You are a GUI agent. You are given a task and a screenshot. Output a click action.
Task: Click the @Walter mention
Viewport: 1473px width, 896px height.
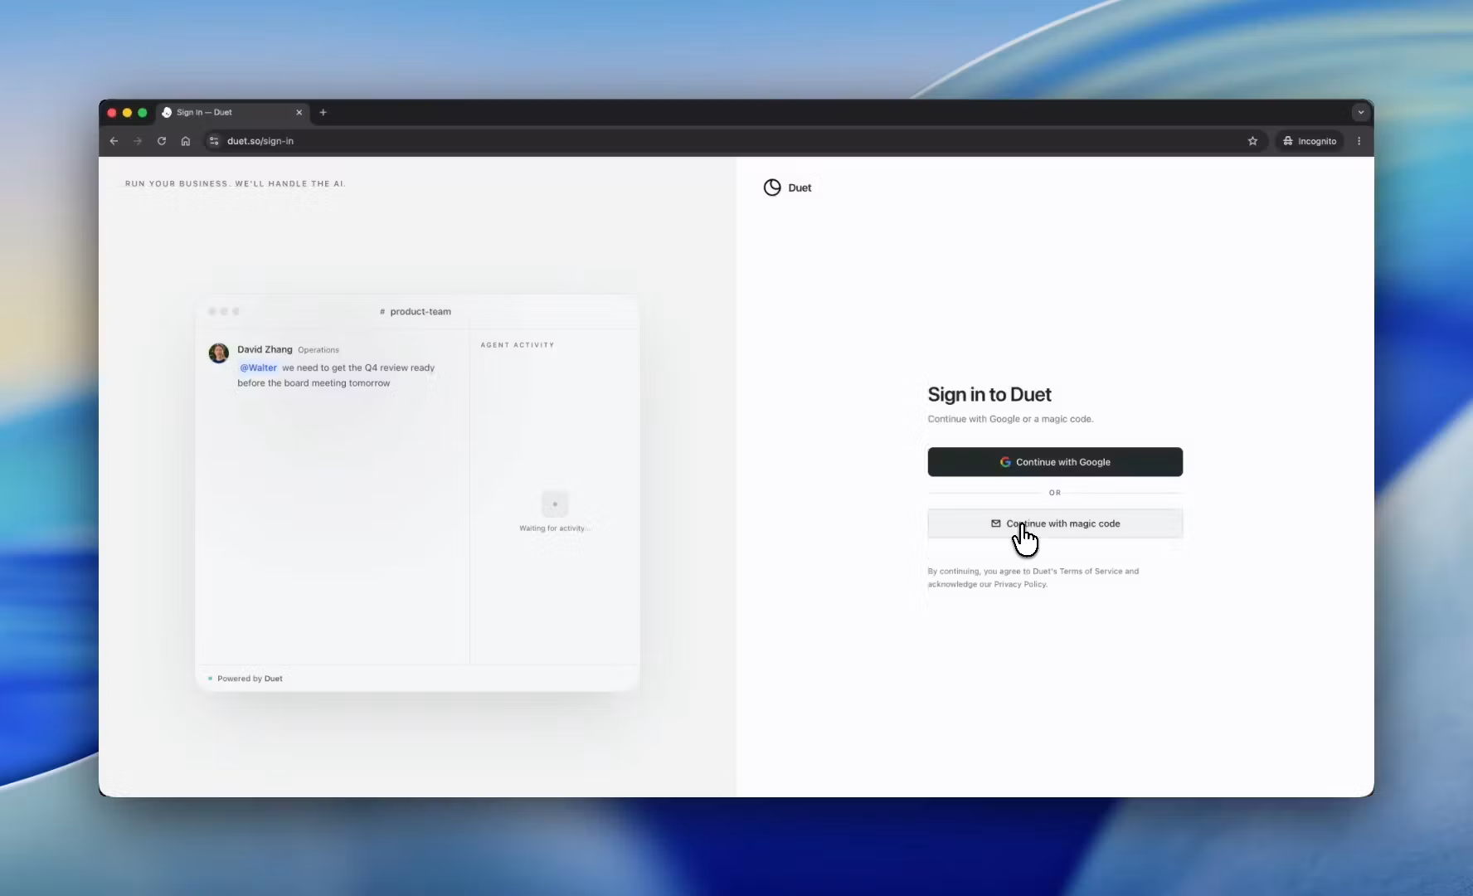click(x=258, y=368)
